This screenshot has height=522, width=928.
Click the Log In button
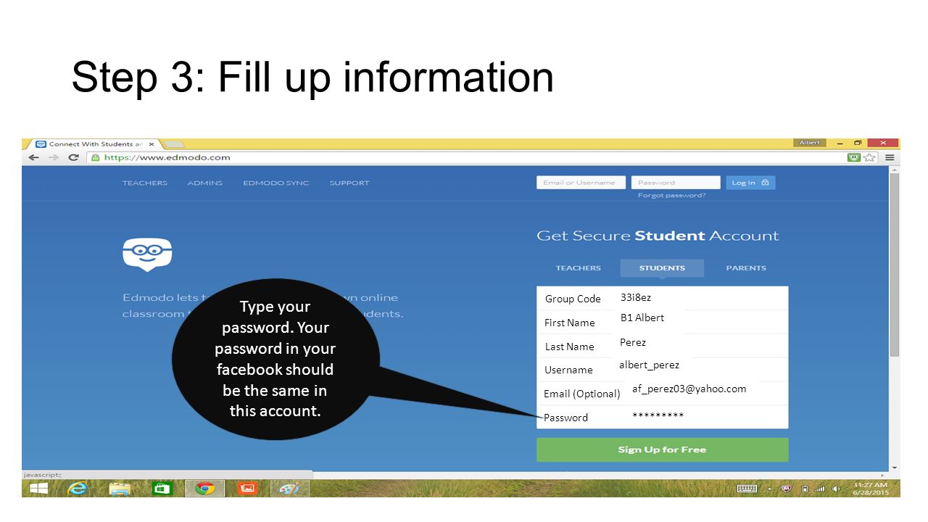tap(750, 183)
